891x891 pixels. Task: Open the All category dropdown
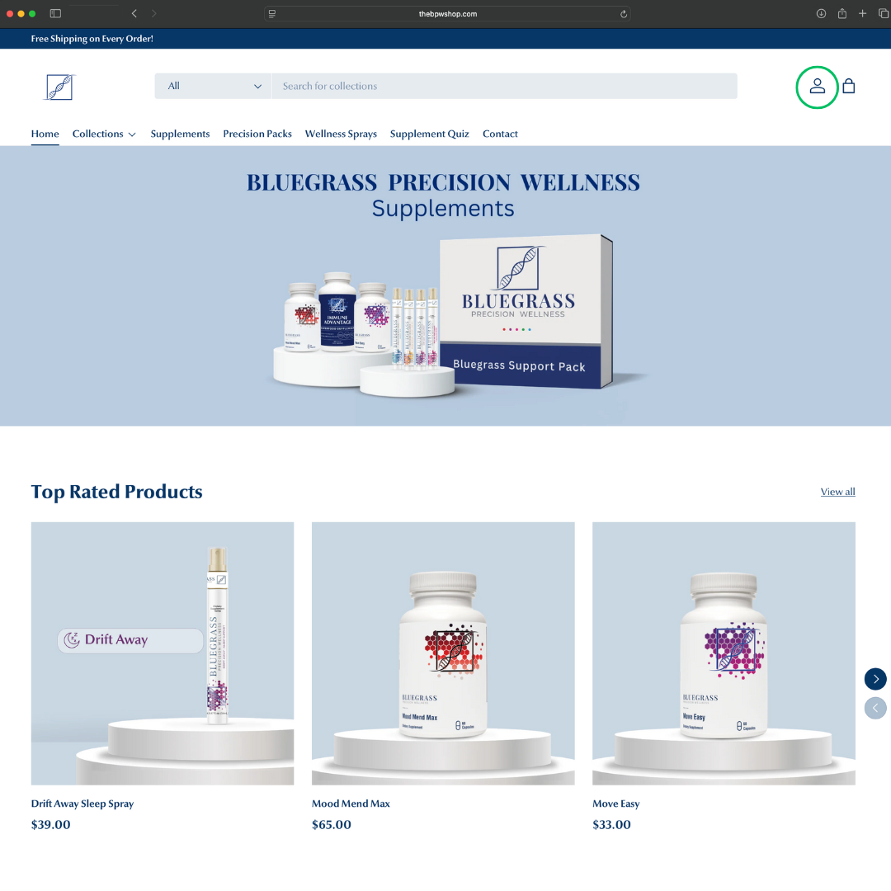(x=213, y=86)
